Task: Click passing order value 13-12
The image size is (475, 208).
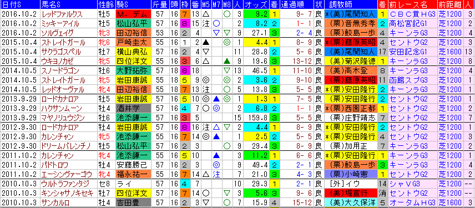Action: (302, 61)
